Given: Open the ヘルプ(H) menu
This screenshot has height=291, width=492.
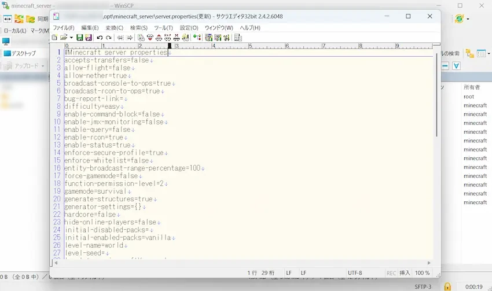Looking at the screenshot, I should coord(250,28).
